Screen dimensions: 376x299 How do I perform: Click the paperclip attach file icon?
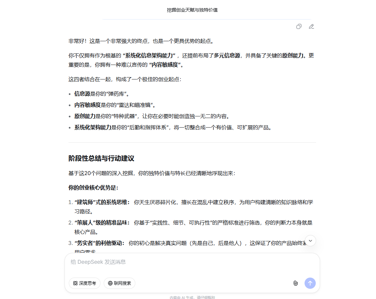point(296,283)
